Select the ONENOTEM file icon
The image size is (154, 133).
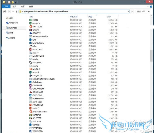(x=31, y=89)
